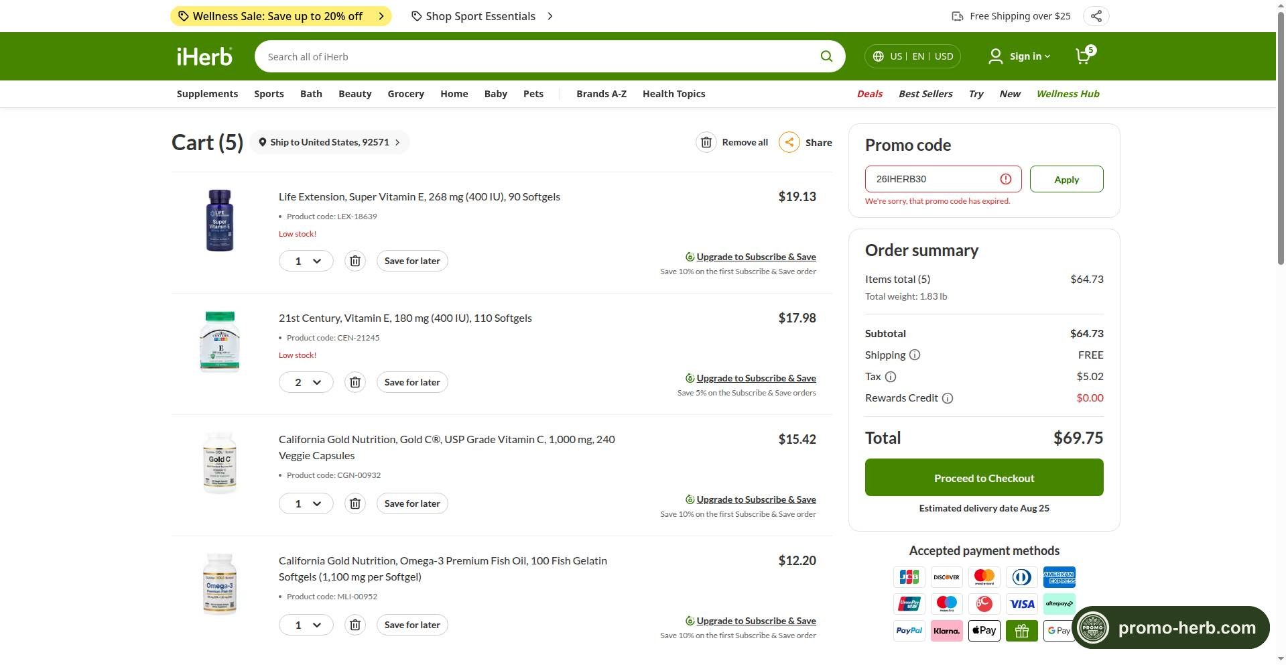The image size is (1286, 665).
Task: Show Rewards Credit info icon
Action: click(948, 398)
